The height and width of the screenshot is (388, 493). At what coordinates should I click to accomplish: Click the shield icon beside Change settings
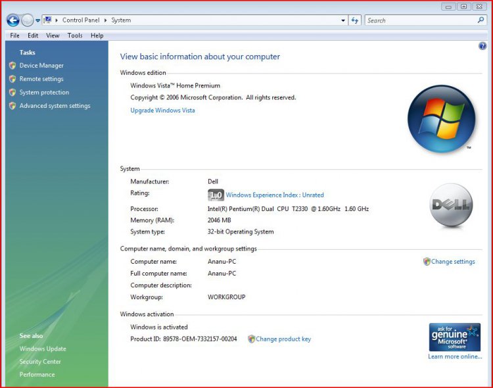point(427,262)
